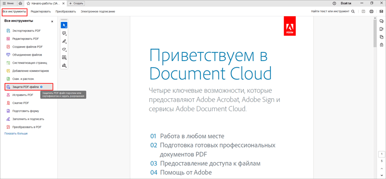Open the Редактировать menu tab

pos(40,12)
